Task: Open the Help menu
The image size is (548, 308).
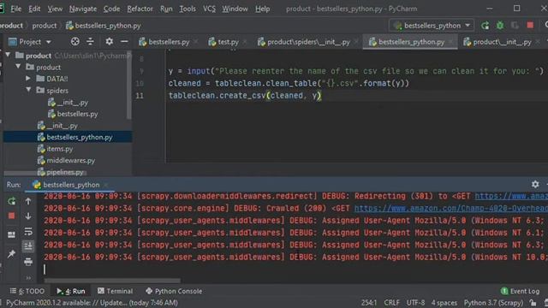Action: [x=262, y=9]
